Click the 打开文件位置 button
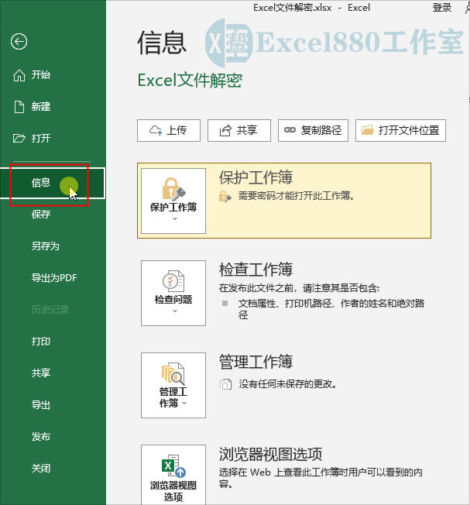470x505 pixels. (x=401, y=130)
